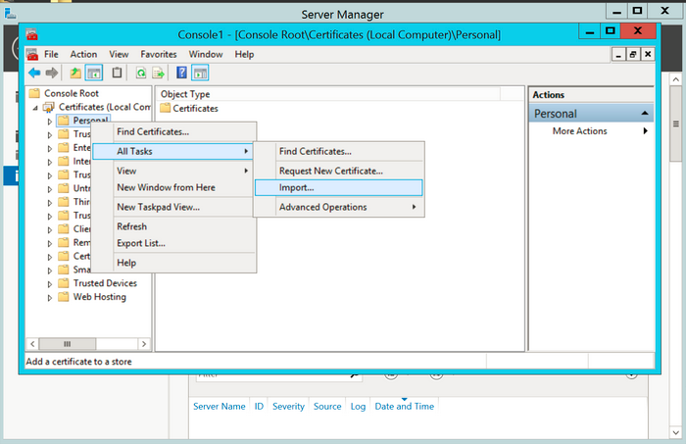Choose Import... in the submenu

[339, 187]
